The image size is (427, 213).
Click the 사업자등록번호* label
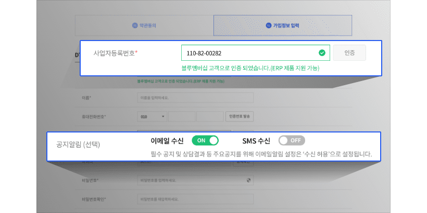point(116,53)
